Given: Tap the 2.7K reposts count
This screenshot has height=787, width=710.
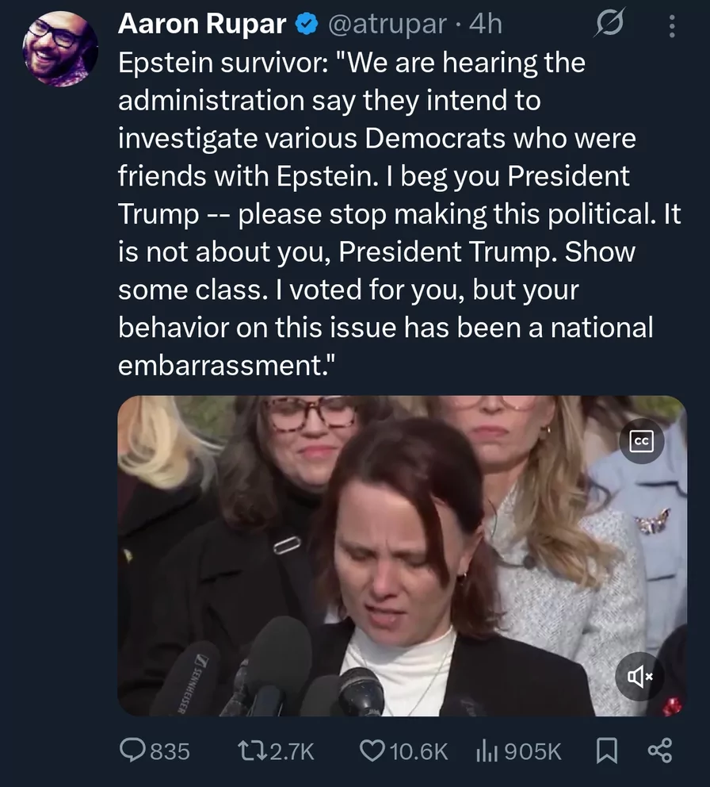Looking at the screenshot, I should [x=292, y=751].
